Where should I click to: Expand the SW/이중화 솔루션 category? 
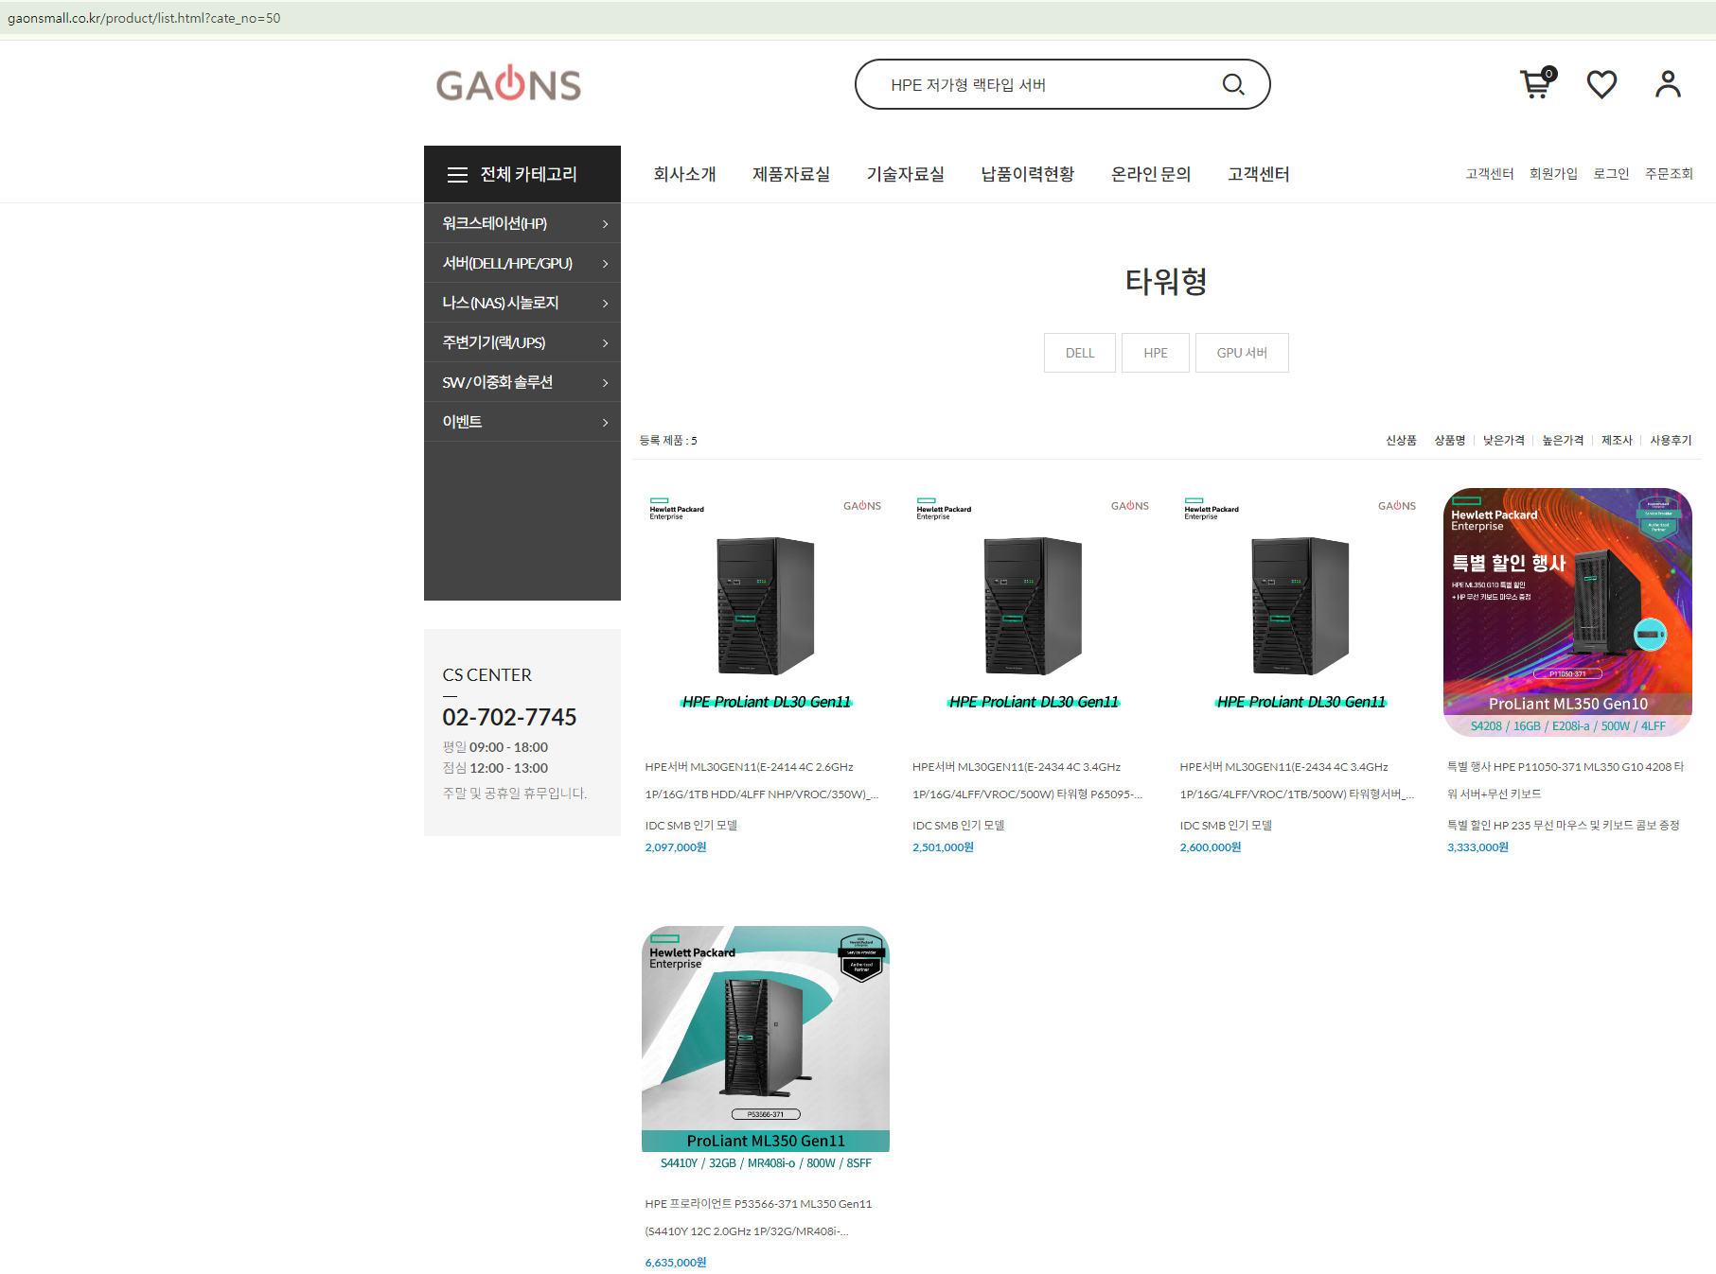point(522,382)
